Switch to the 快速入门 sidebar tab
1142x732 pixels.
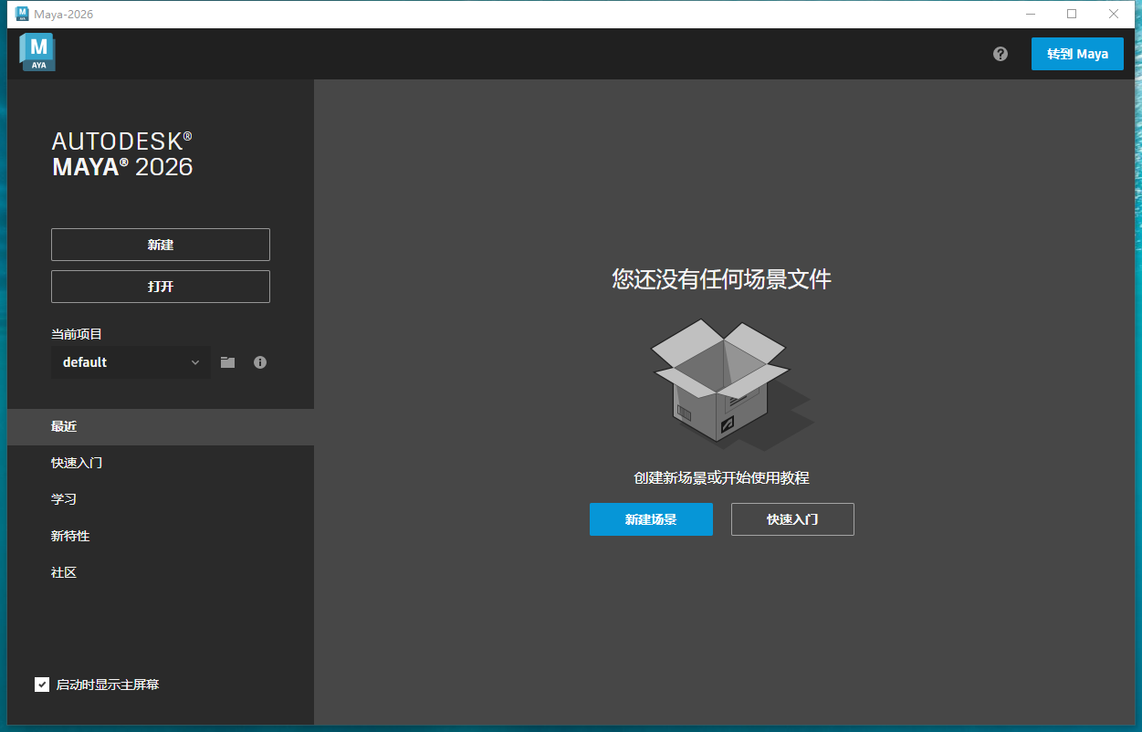click(74, 463)
